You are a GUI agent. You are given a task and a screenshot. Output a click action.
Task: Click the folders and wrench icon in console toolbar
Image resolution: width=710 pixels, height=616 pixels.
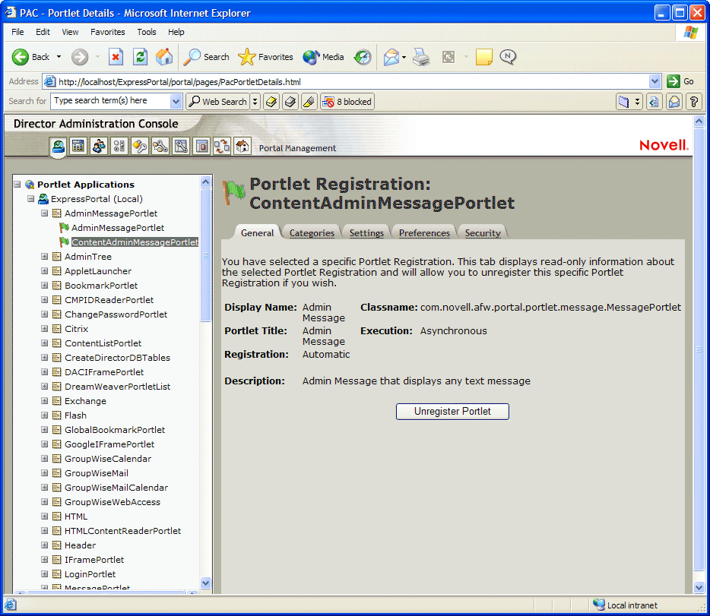[160, 147]
